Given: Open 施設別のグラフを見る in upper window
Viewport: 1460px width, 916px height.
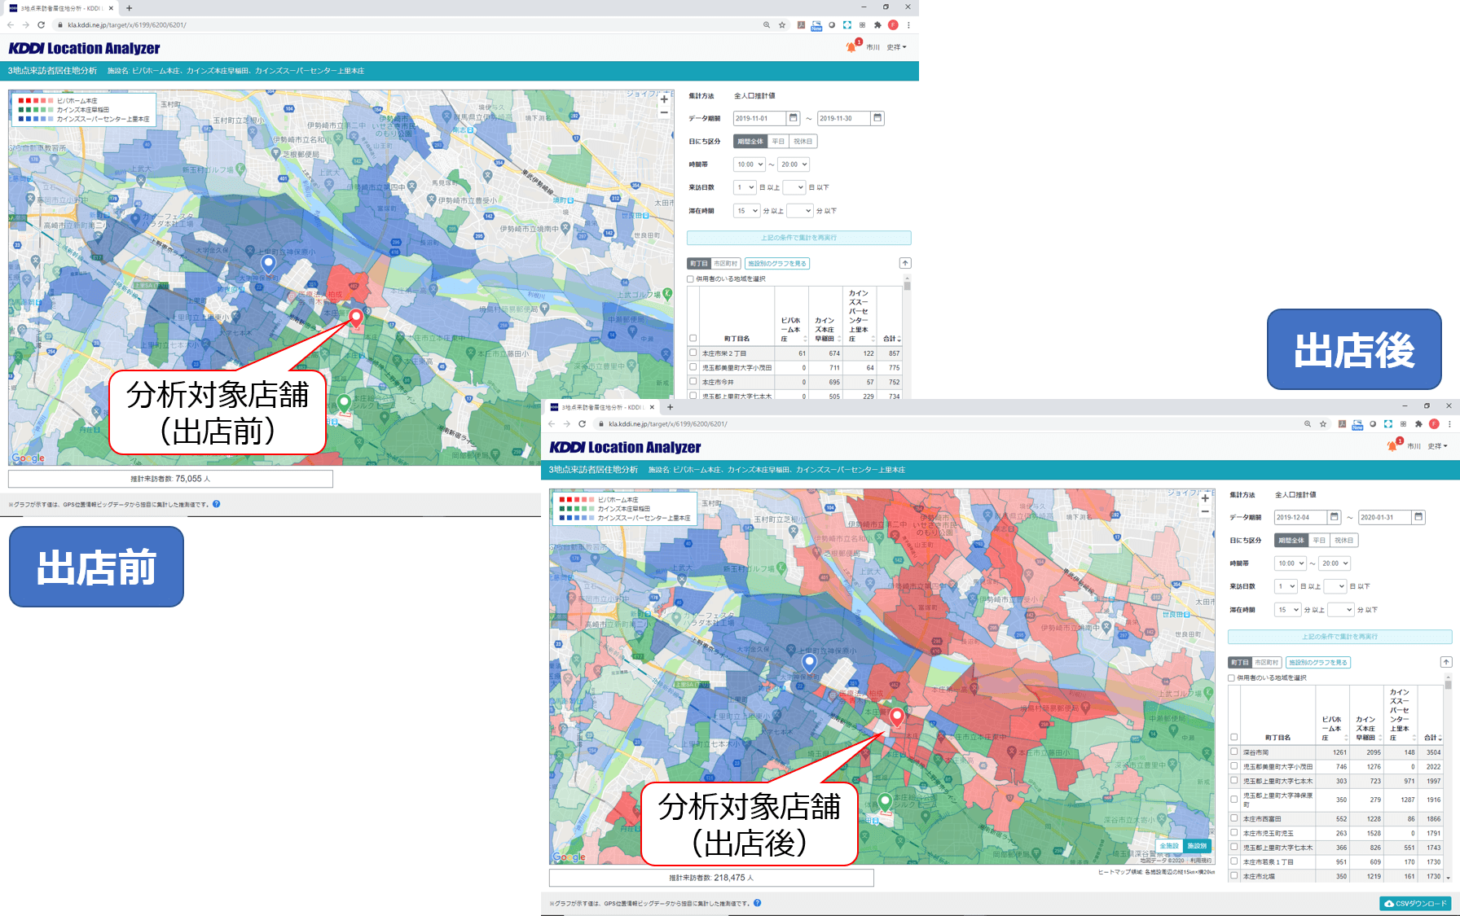Looking at the screenshot, I should click(777, 264).
